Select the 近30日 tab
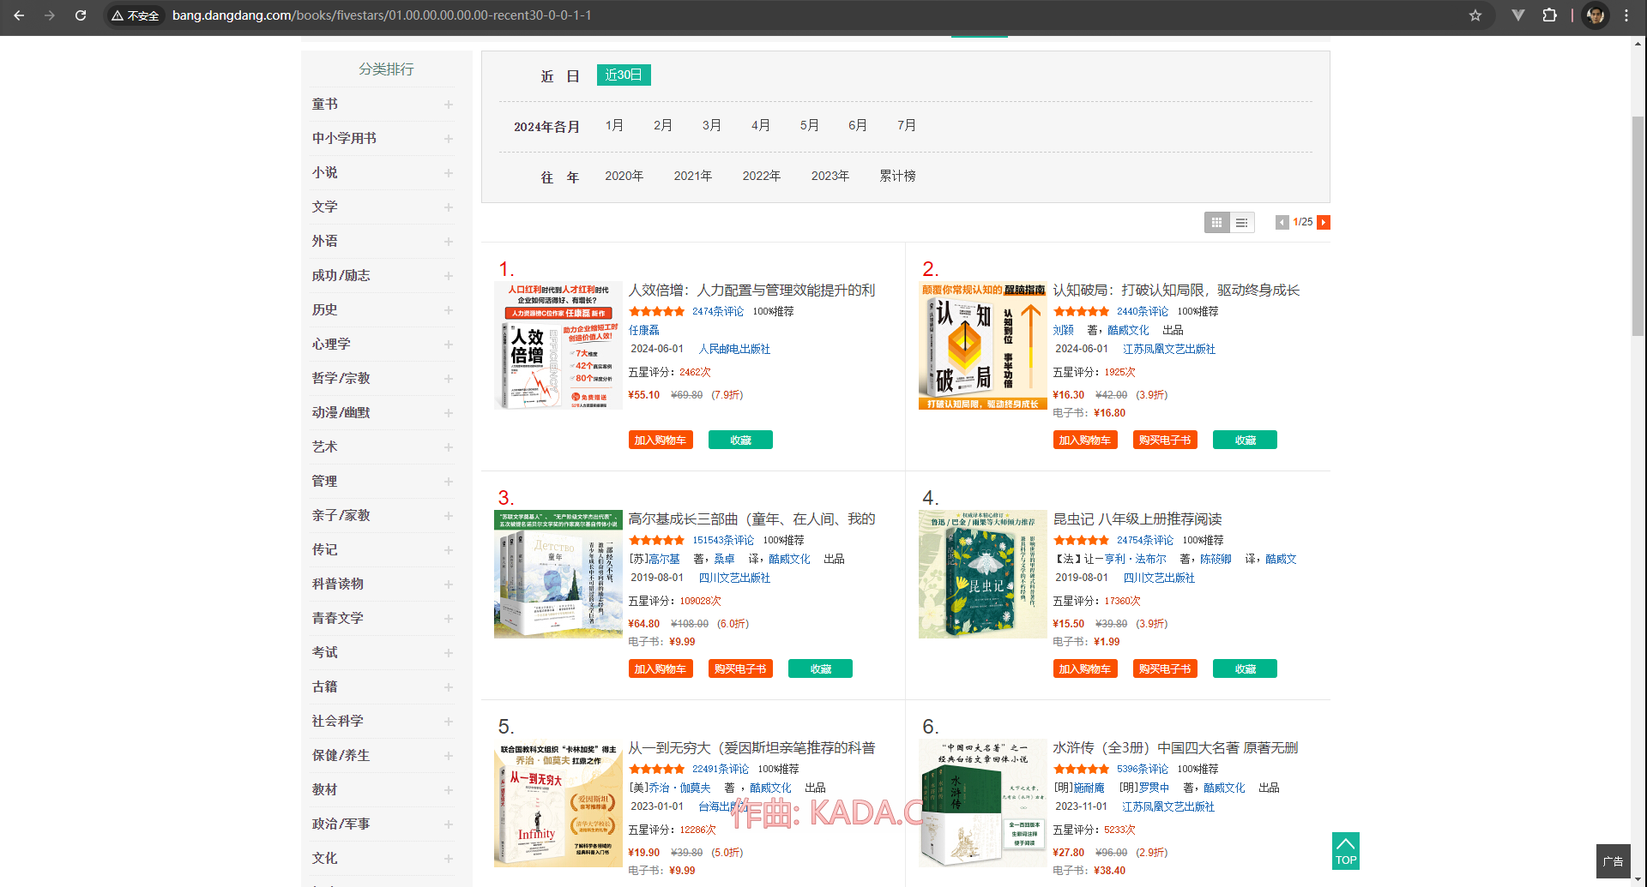Viewport: 1647px width, 887px height. point(624,75)
